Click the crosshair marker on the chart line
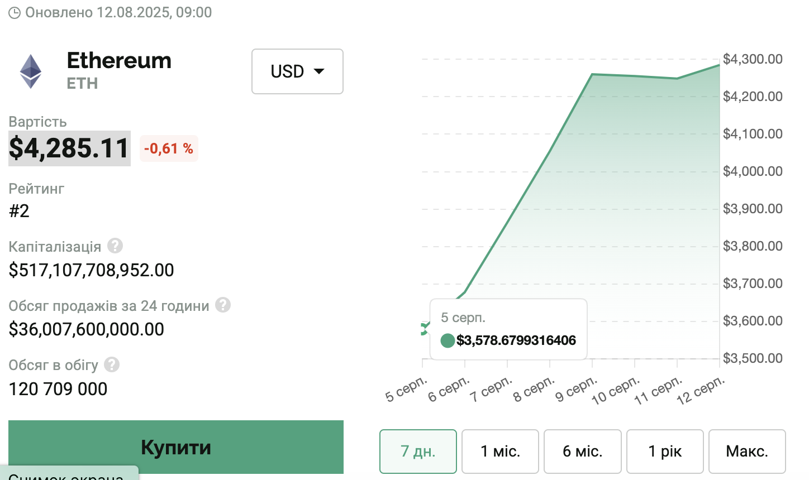Image resolution: width=809 pixels, height=480 pixels. point(425,328)
